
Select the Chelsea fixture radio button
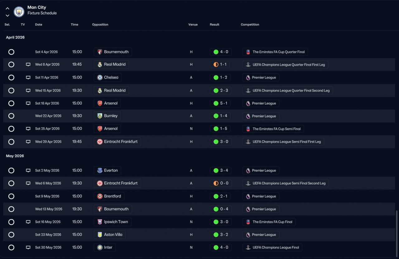(11, 77)
